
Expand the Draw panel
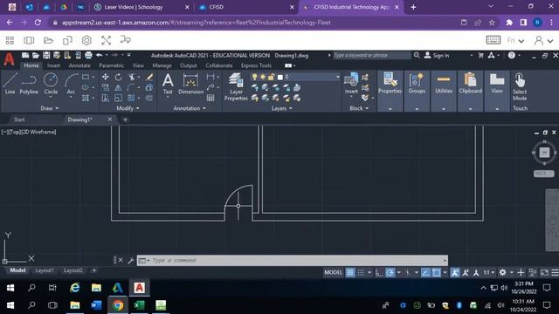click(x=49, y=108)
